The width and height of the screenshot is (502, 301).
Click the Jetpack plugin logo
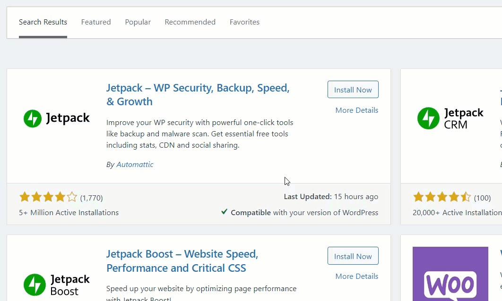(57, 118)
